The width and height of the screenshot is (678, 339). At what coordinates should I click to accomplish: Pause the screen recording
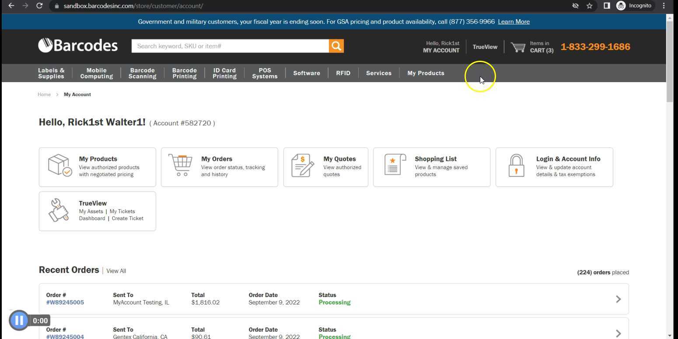[x=19, y=321]
